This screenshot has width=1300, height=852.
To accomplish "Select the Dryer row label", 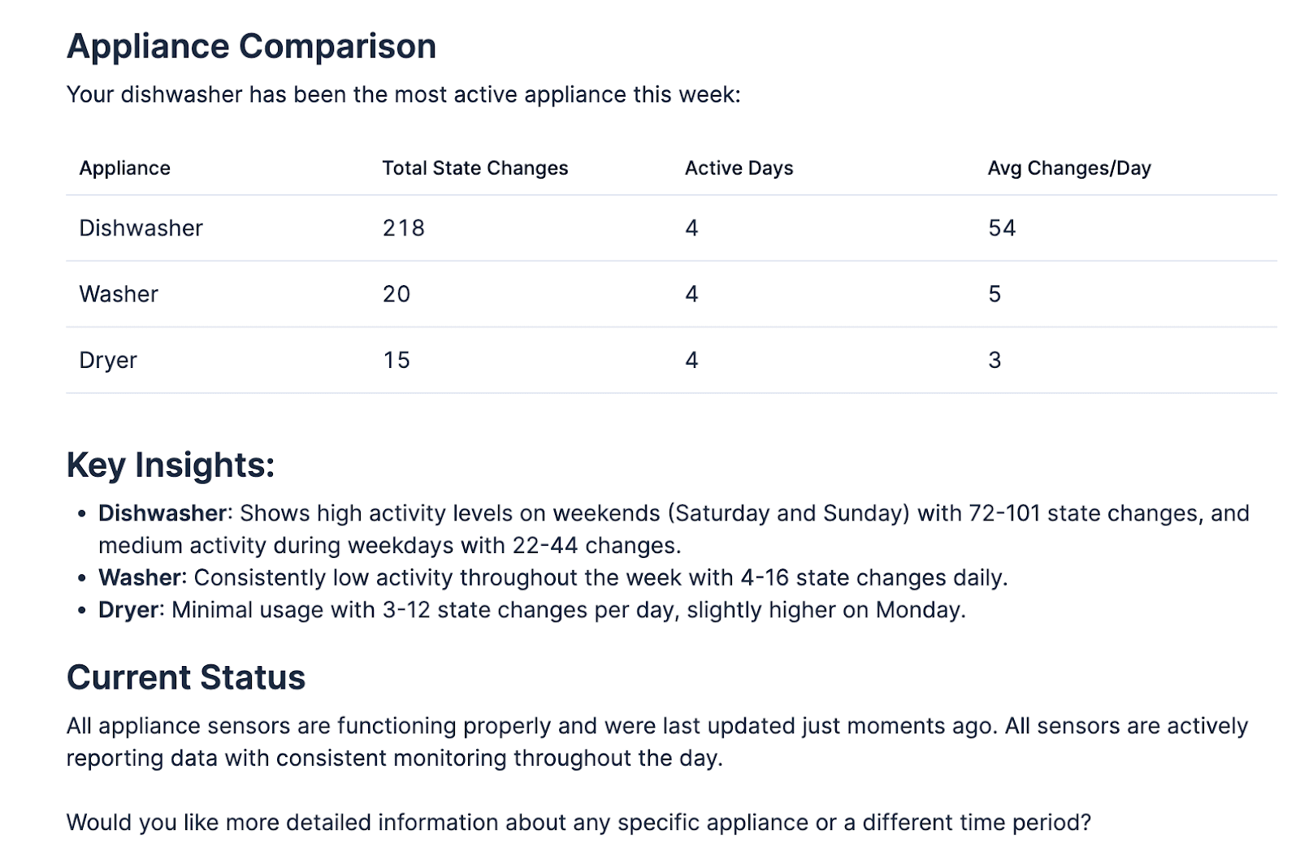I will coord(108,361).
